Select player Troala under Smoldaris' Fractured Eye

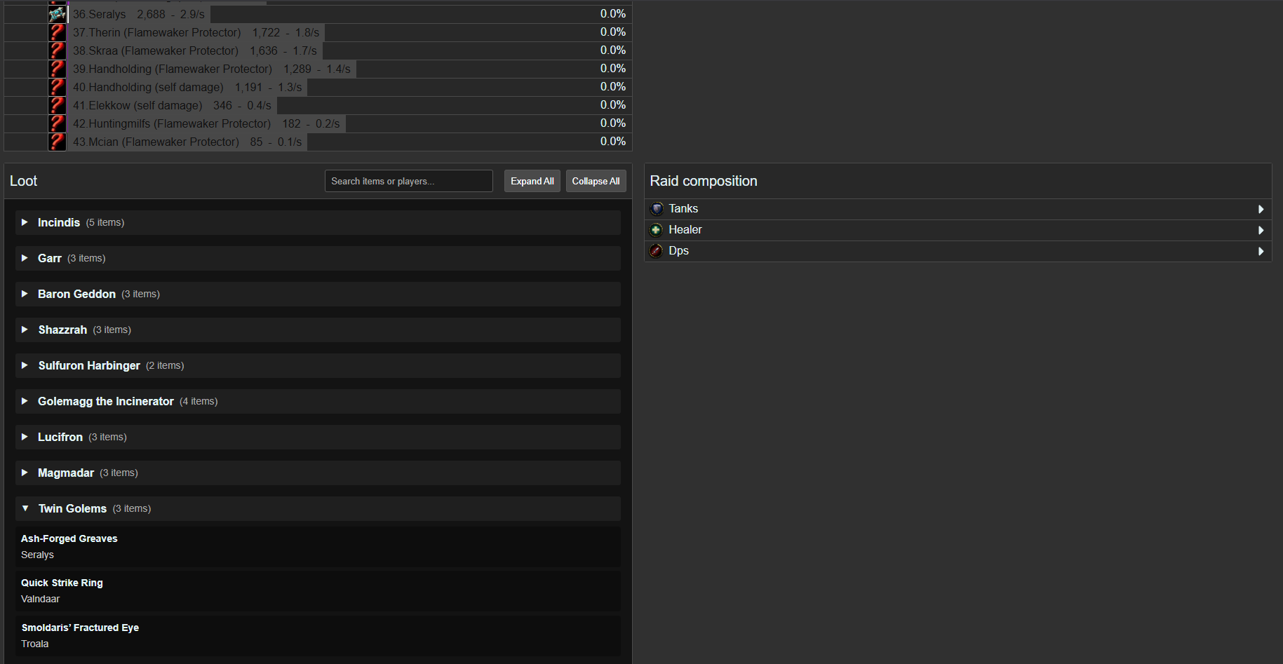click(35, 644)
